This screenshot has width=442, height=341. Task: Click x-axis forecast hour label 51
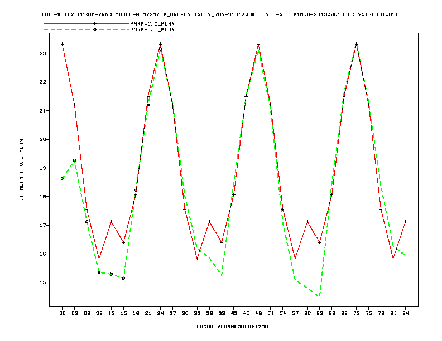(x=271, y=313)
